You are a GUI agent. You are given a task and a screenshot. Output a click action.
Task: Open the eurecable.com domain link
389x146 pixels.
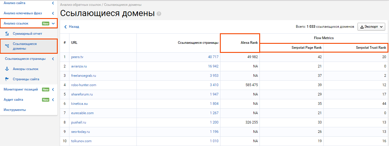click(x=82, y=113)
